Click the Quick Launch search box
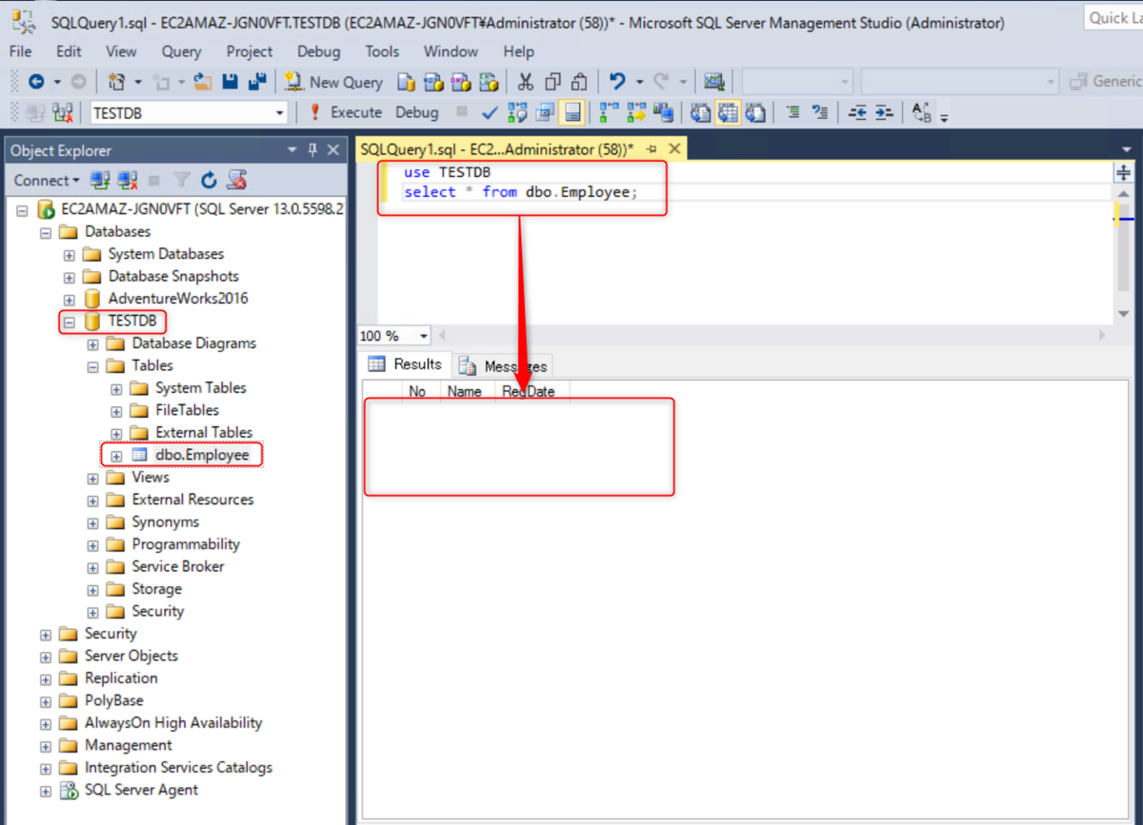This screenshot has height=825, width=1143. pos(1113,17)
